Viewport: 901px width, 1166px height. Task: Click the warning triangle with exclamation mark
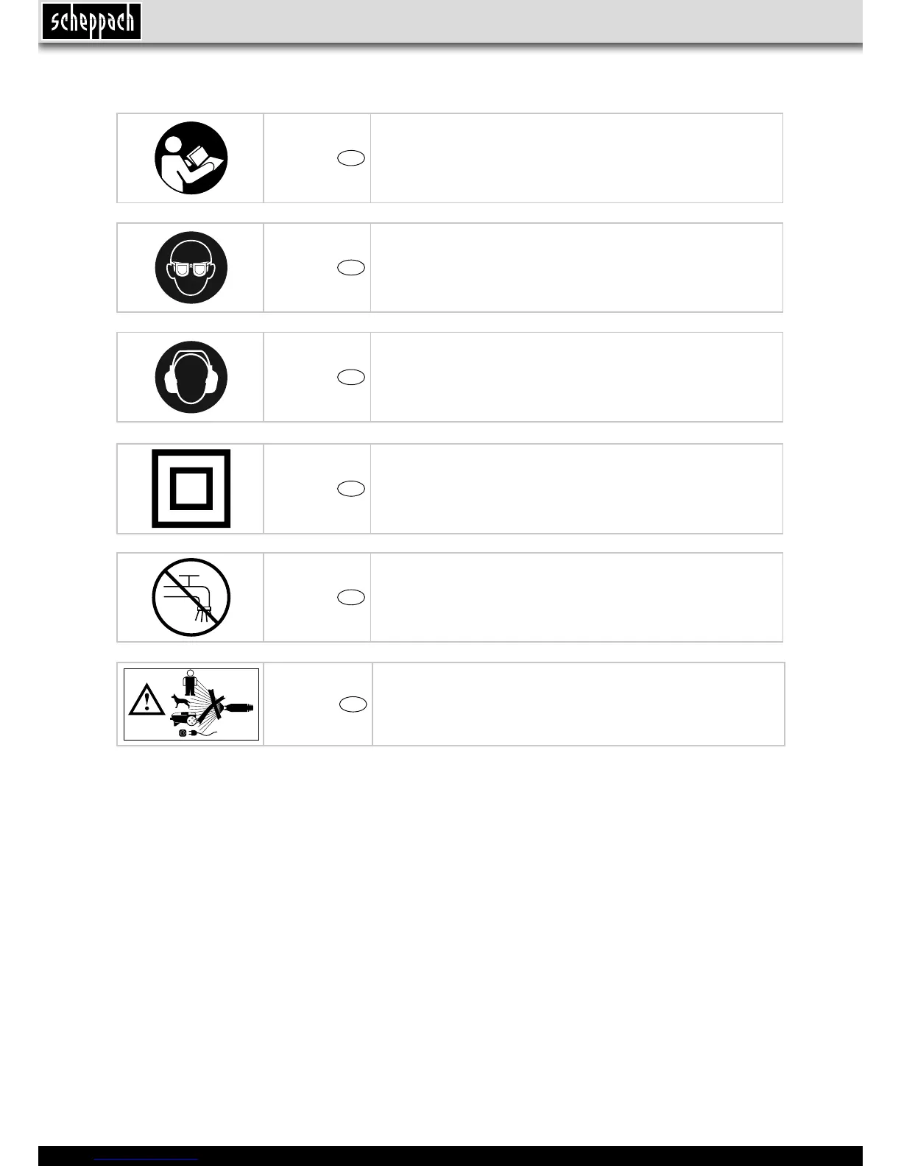click(x=146, y=700)
